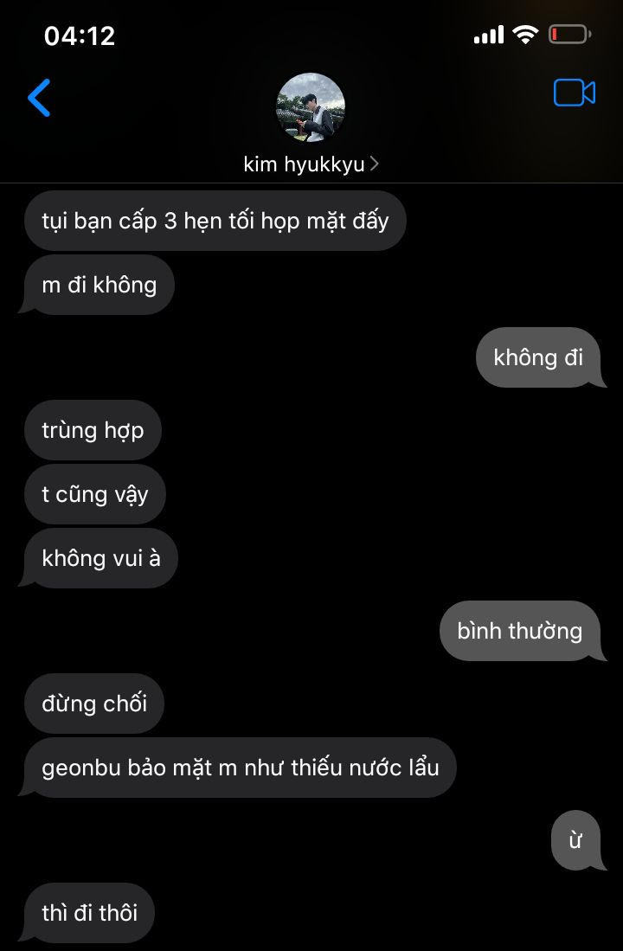
Task: Select the 'thì đi thôi' message bubble
Action: click(87, 913)
